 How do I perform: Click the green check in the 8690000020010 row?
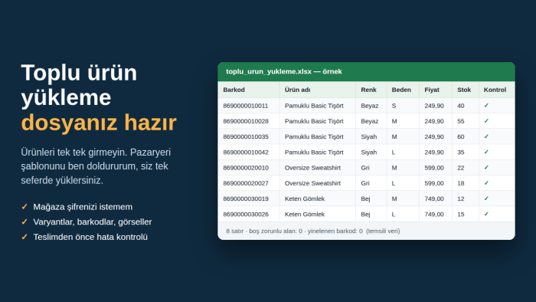(x=486, y=168)
